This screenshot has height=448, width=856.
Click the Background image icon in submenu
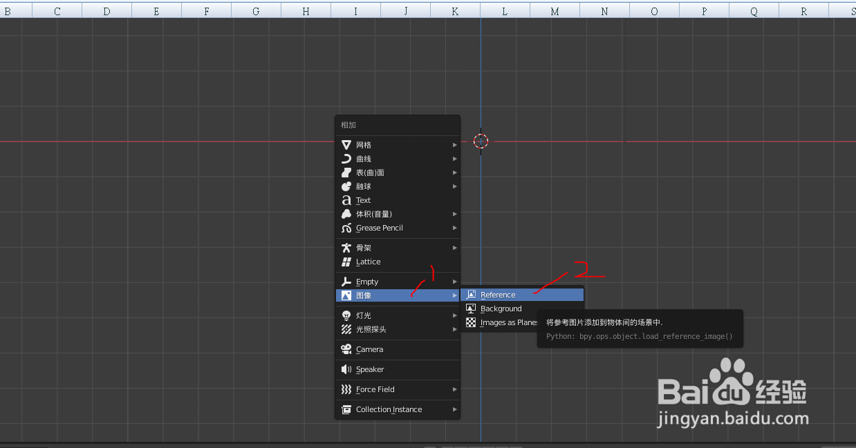(471, 309)
